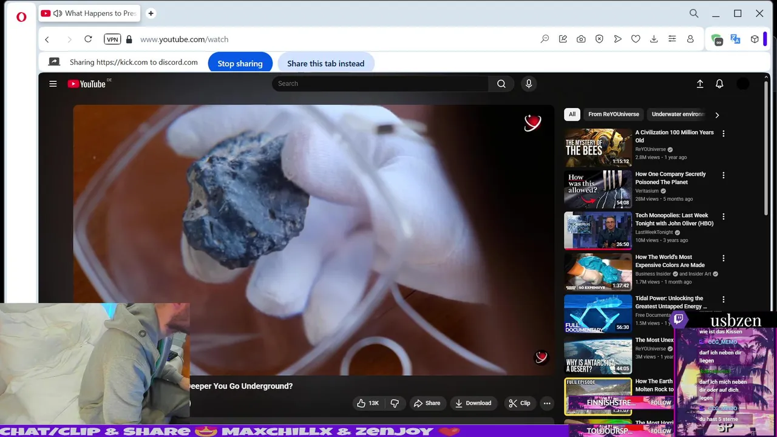Open title How The World's Most Expensive Colors

pos(670,261)
